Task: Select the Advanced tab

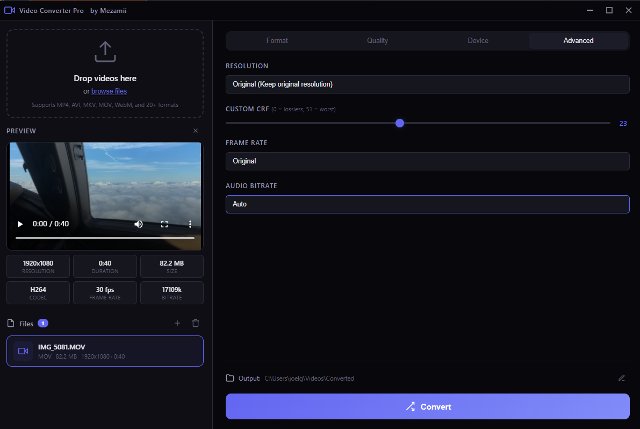Action: (578, 40)
